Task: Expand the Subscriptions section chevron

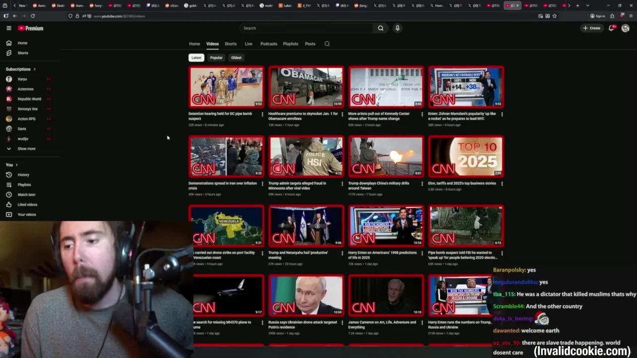Action: (x=34, y=69)
